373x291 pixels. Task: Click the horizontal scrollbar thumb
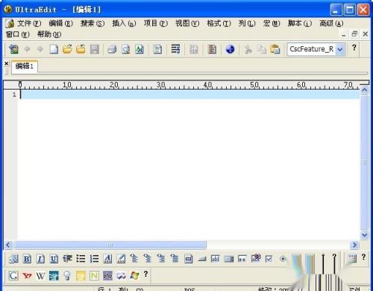pos(110,245)
